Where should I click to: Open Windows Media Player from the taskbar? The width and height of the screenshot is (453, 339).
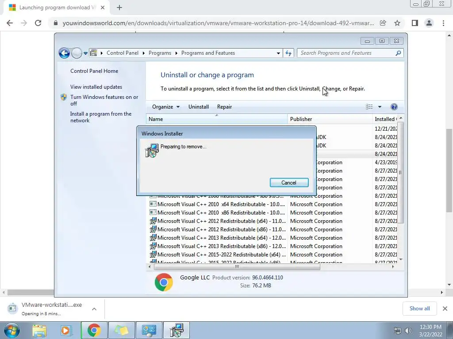[x=66, y=330]
